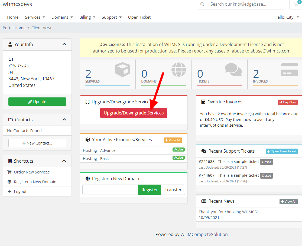Click the 2 Services stat number
Image resolution: width=302 pixels, height=246 pixels.
click(88, 74)
